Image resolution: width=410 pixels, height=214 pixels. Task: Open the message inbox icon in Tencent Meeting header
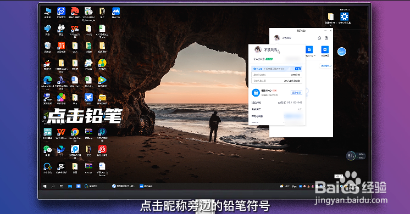[x=319, y=38]
